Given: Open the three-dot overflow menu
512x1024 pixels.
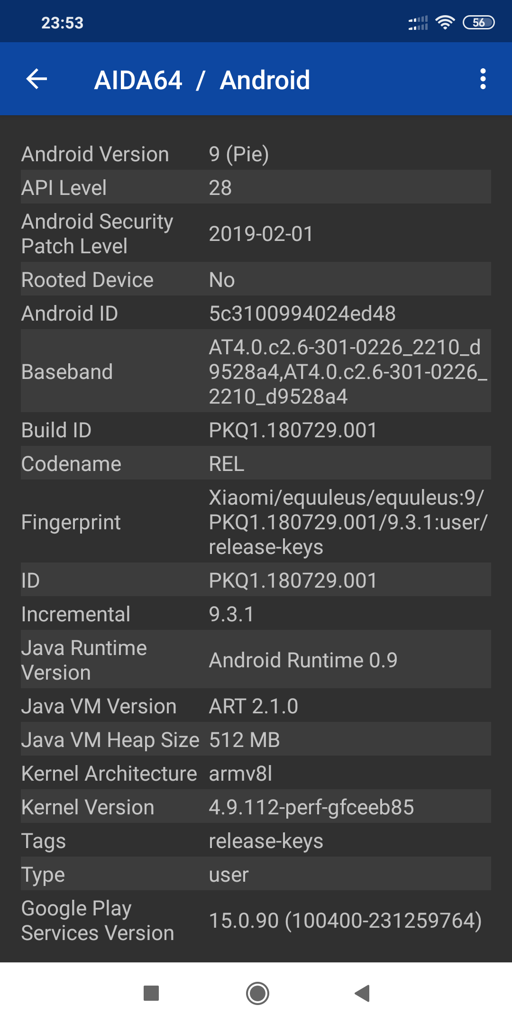Looking at the screenshot, I should [483, 79].
